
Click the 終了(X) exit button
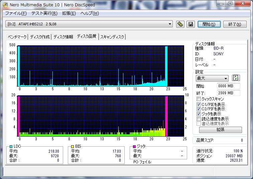pos(235,24)
